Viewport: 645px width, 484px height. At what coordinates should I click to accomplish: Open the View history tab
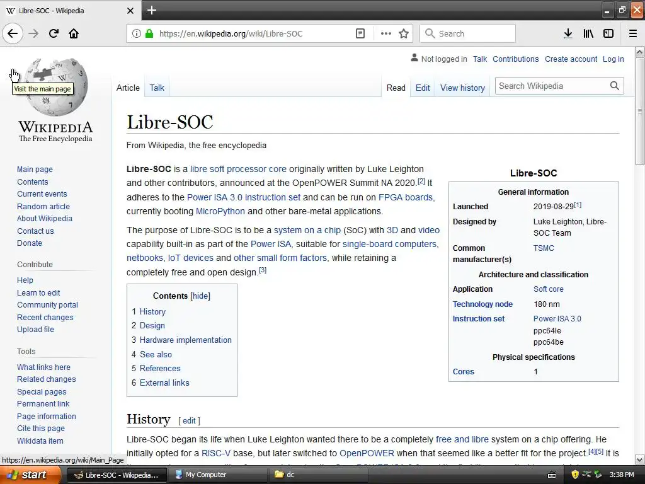[x=462, y=88]
